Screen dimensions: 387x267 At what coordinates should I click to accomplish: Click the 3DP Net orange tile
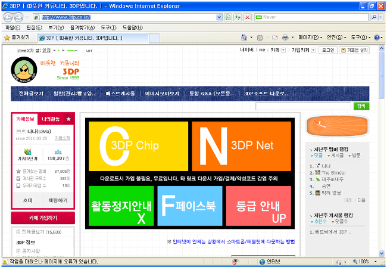coord(241,146)
